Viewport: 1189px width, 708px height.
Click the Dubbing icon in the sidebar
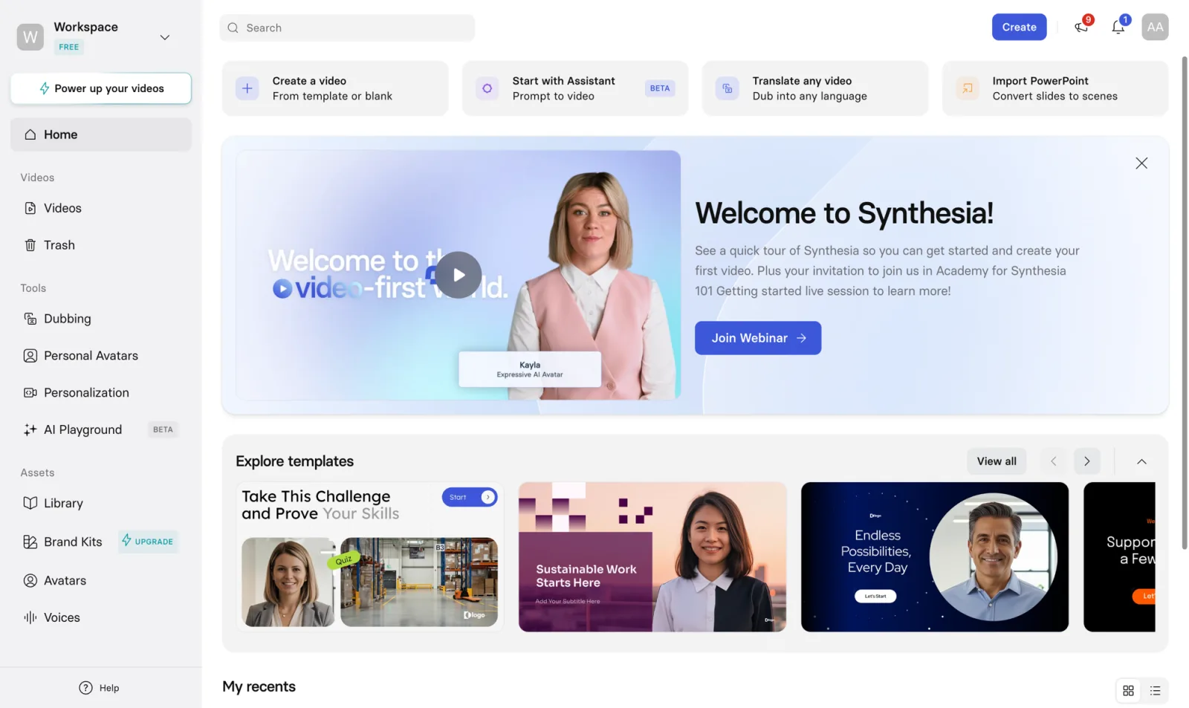click(30, 319)
